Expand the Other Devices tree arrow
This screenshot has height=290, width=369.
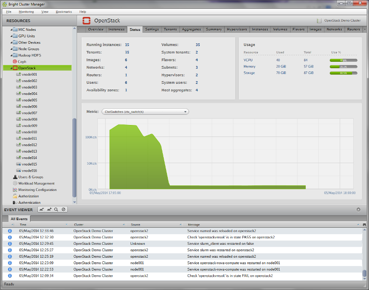click(x=11, y=42)
